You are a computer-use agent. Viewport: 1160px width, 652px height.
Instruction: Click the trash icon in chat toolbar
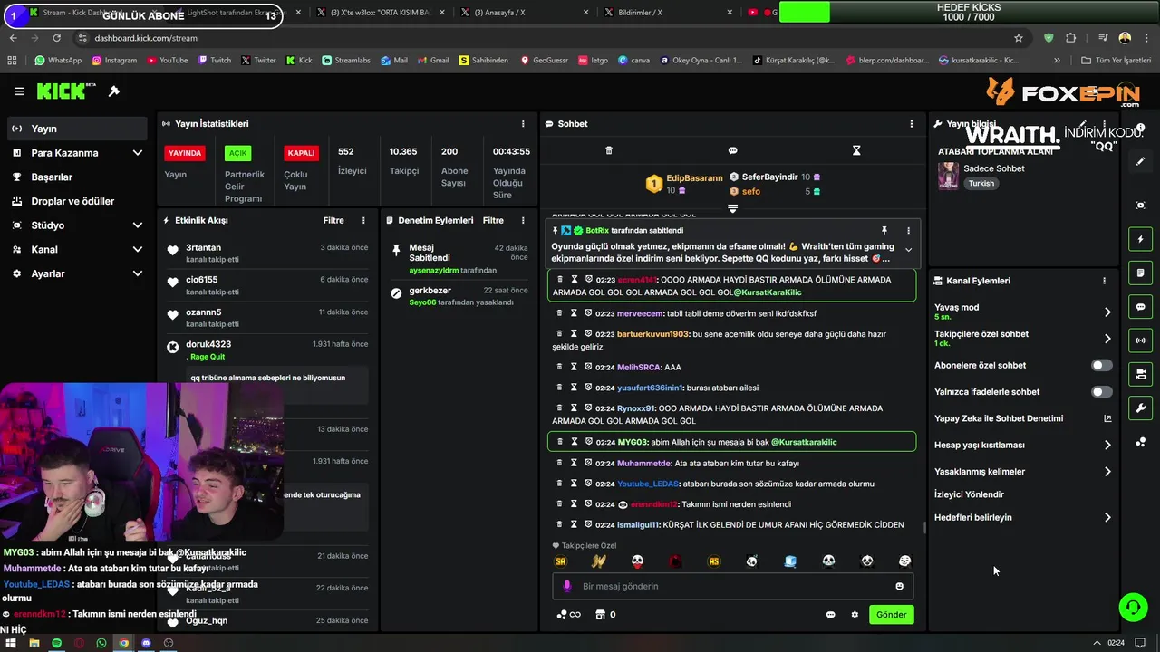(609, 150)
